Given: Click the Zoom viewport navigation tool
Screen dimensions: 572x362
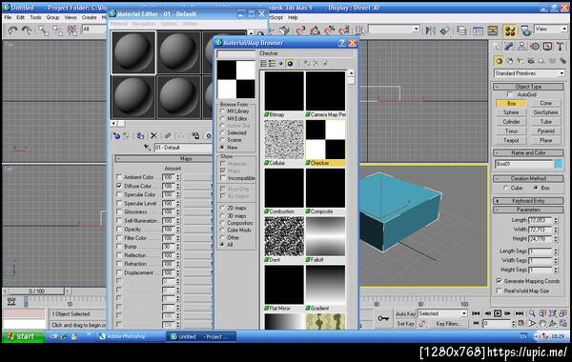Looking at the screenshot, I should coord(532,313).
